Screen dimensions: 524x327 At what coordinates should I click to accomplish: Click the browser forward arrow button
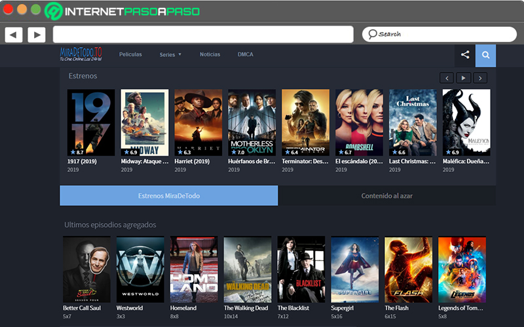37,35
